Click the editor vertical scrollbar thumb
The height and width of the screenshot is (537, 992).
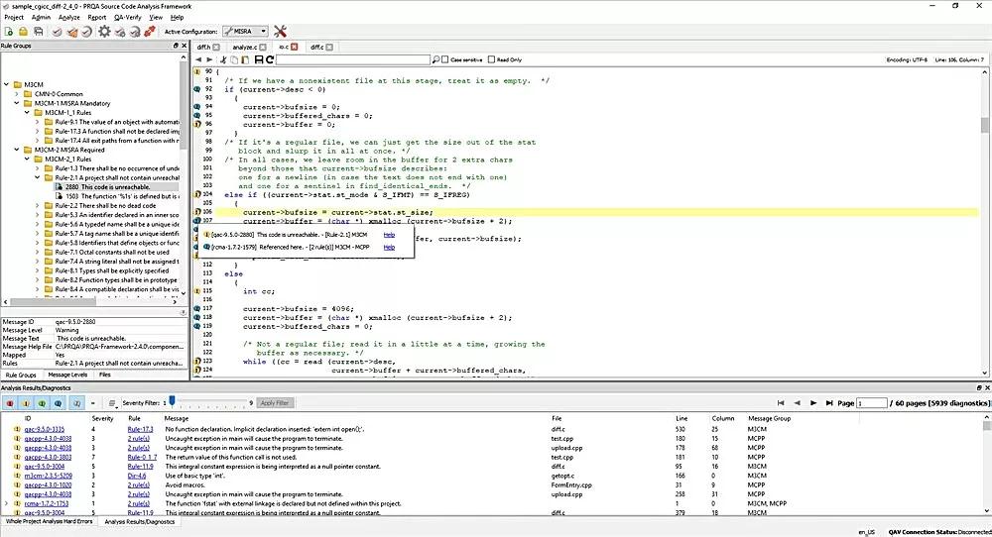(x=985, y=125)
